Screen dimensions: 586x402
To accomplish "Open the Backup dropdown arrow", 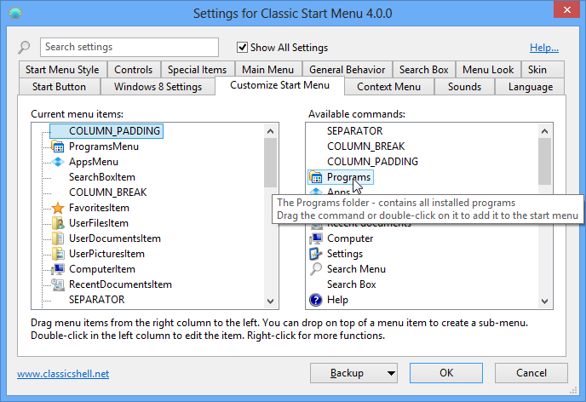I will point(391,373).
